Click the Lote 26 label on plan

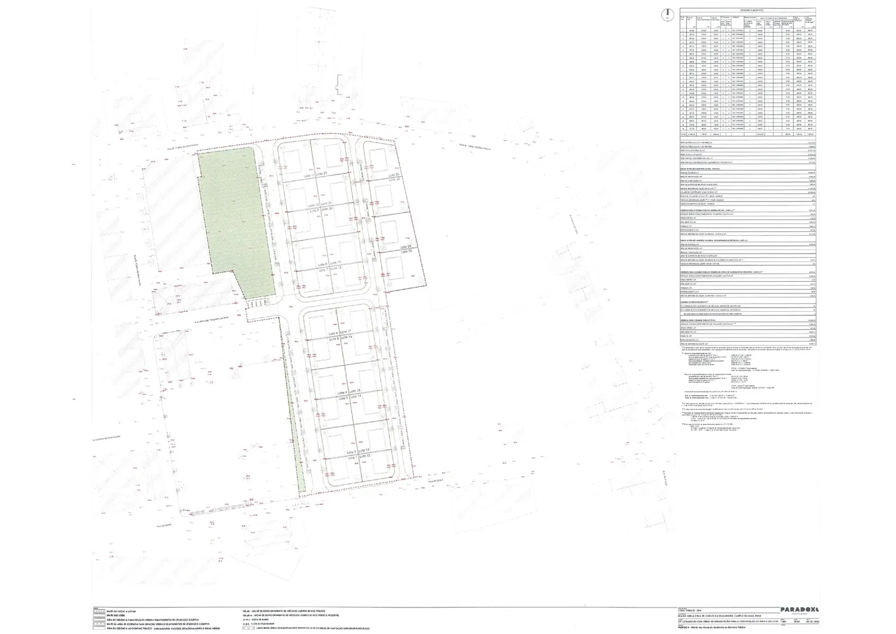pos(393,175)
